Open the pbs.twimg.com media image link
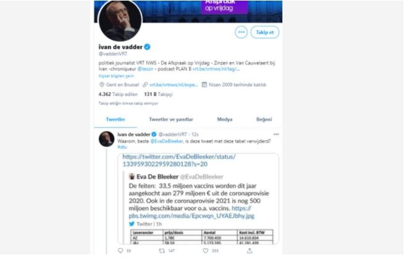The width and height of the screenshot is (414, 260). [x=192, y=212]
